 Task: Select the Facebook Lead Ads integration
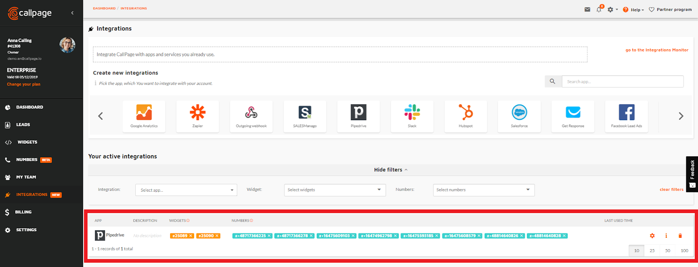(x=626, y=116)
